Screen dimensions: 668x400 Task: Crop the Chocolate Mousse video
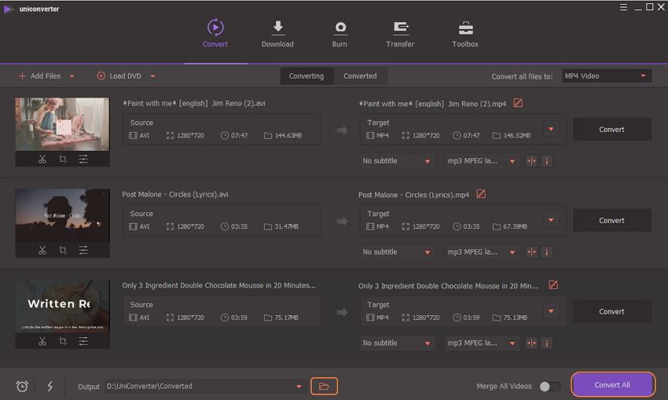point(63,341)
